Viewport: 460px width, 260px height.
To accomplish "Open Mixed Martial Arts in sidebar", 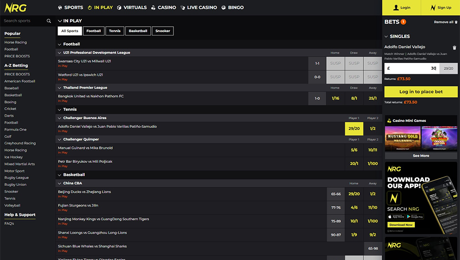I will coord(19,164).
